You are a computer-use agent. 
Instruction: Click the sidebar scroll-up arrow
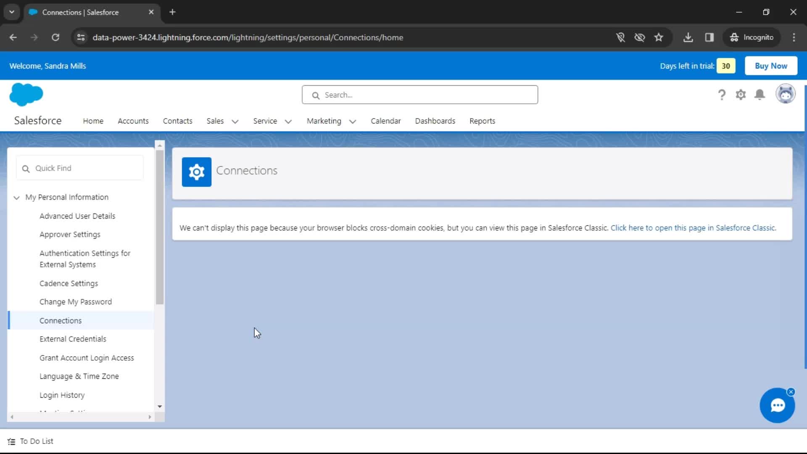[x=160, y=145]
